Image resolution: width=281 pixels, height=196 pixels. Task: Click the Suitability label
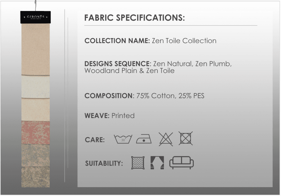104,164
